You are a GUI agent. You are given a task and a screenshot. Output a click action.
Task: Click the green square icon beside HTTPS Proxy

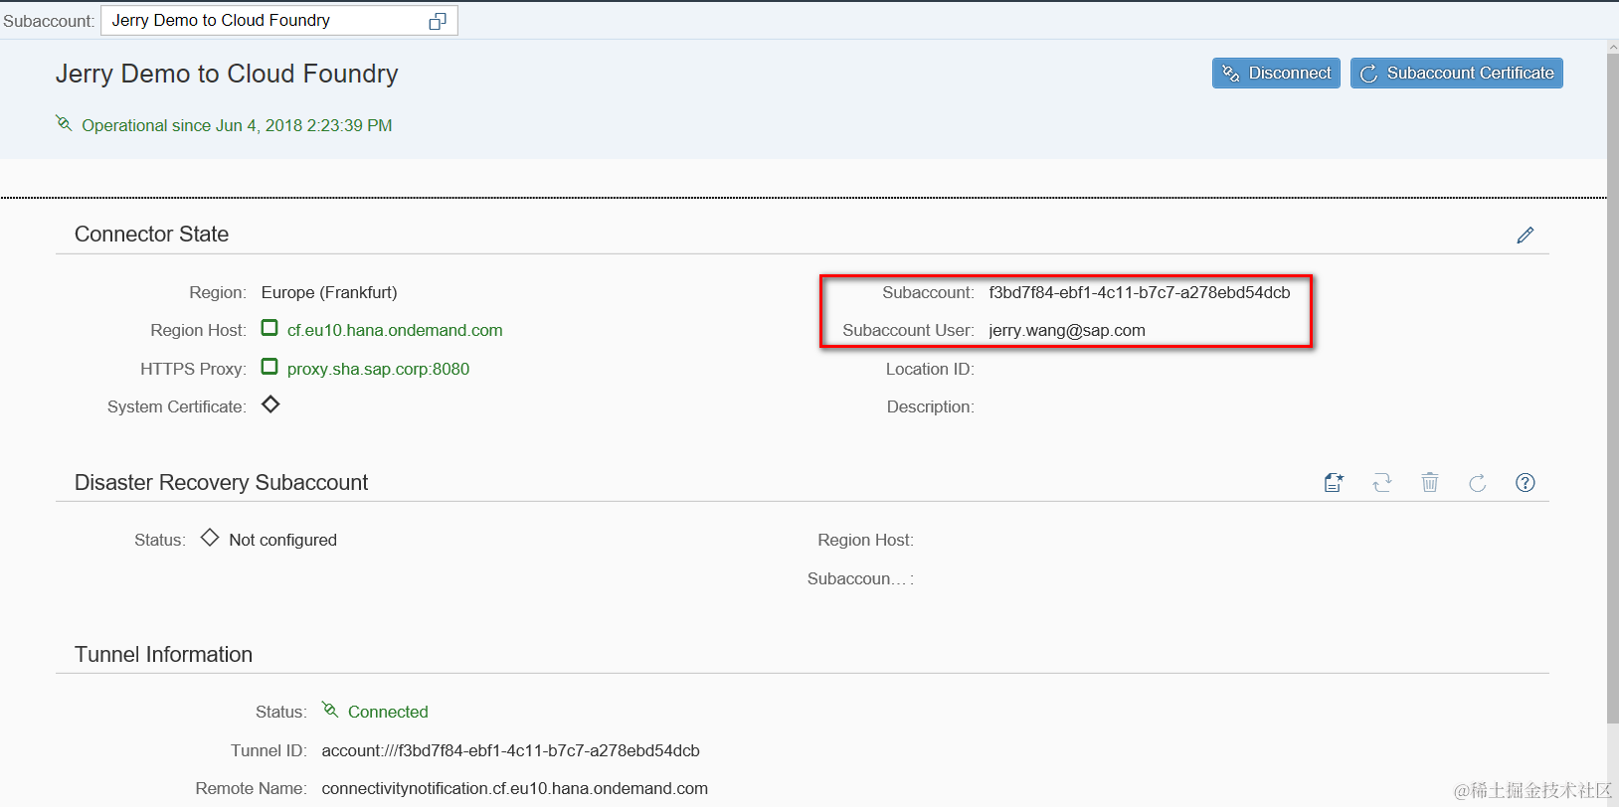[x=270, y=367]
